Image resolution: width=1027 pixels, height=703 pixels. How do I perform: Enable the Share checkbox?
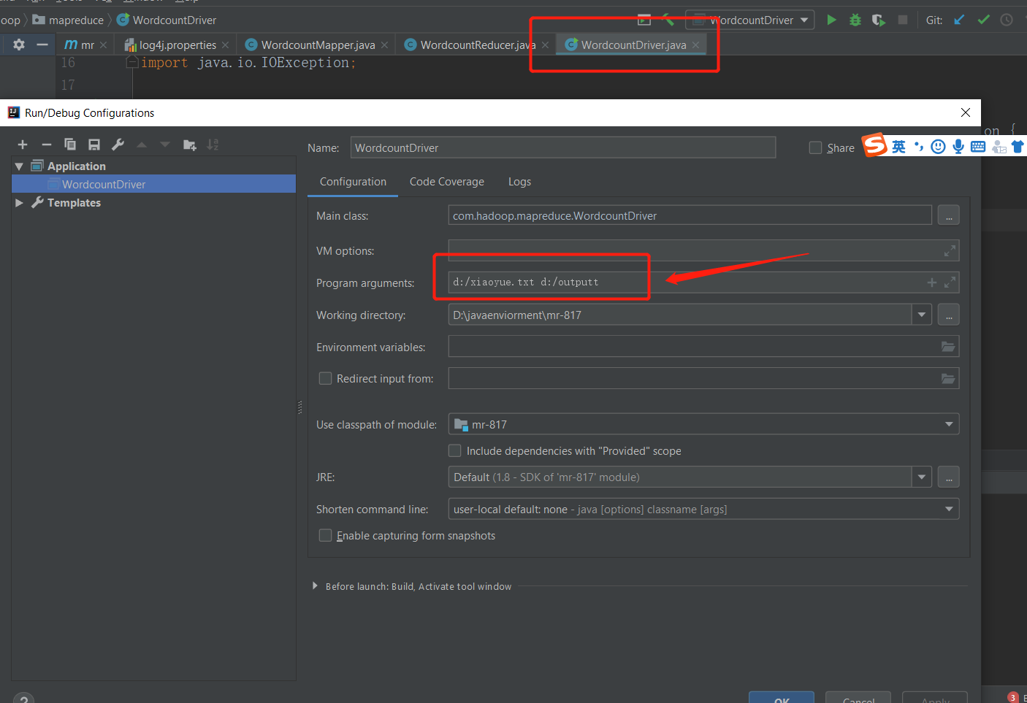coord(816,147)
